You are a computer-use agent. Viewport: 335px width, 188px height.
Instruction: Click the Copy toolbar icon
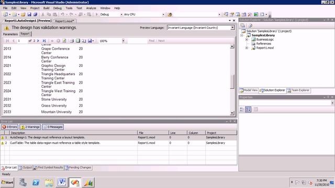[x=49, y=15]
